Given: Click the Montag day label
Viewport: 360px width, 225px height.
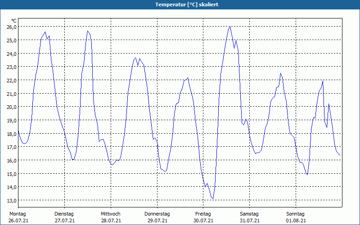Looking at the screenshot, I should pos(18,214).
